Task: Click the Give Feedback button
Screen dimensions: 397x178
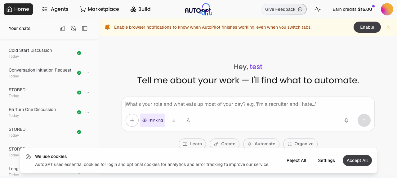Action: tap(284, 9)
